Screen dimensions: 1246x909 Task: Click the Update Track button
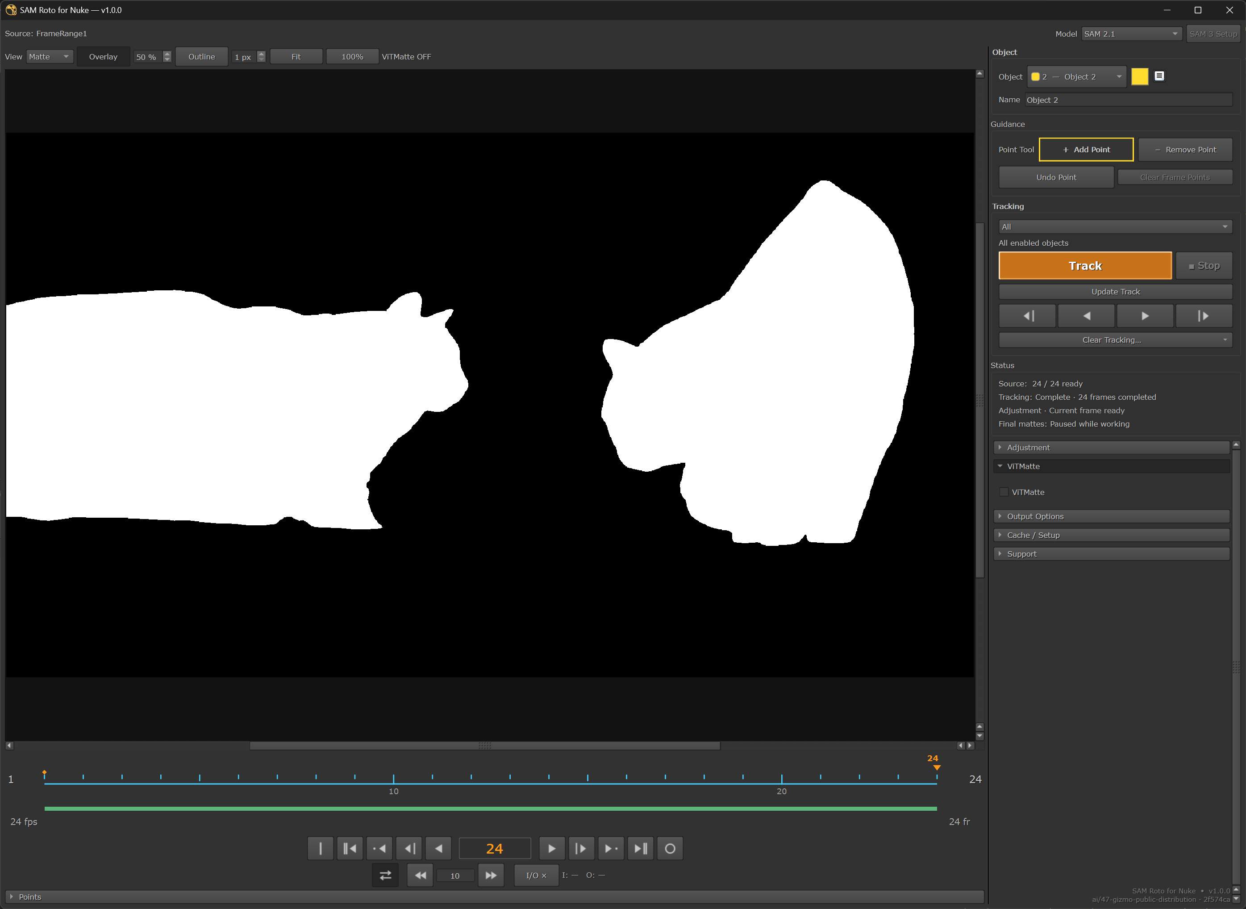(1115, 292)
